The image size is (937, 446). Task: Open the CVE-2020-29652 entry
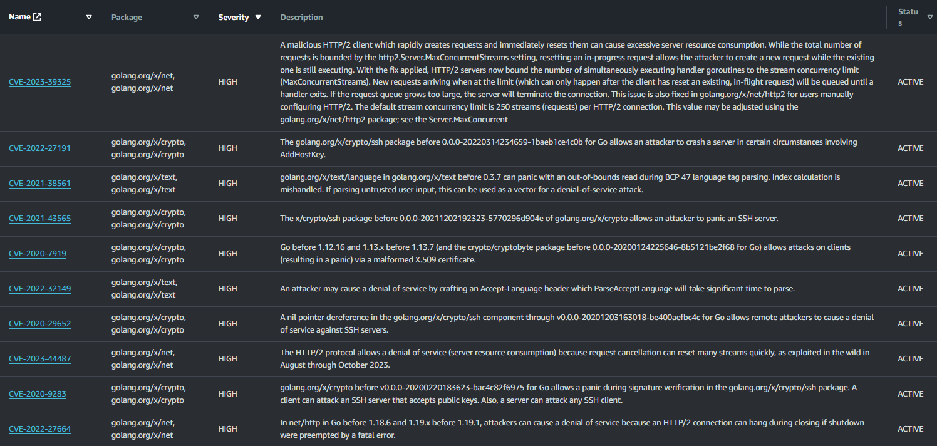[39, 324]
